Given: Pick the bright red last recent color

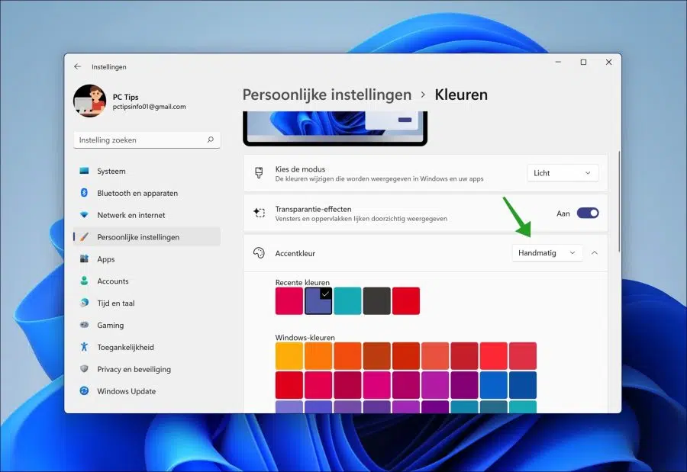Looking at the screenshot, I should 406,300.
